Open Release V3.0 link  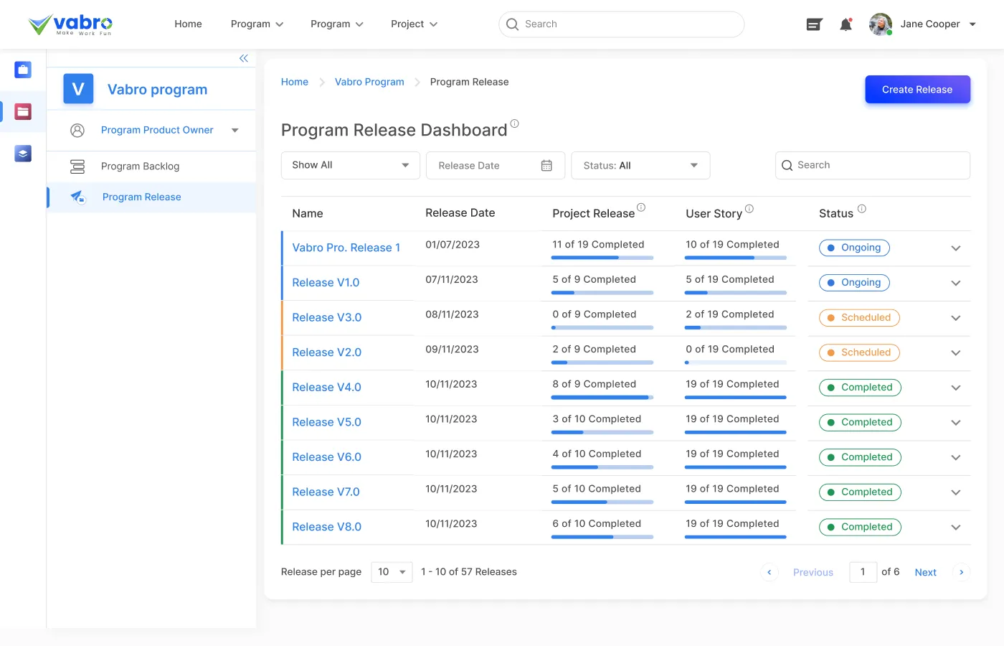click(x=327, y=317)
